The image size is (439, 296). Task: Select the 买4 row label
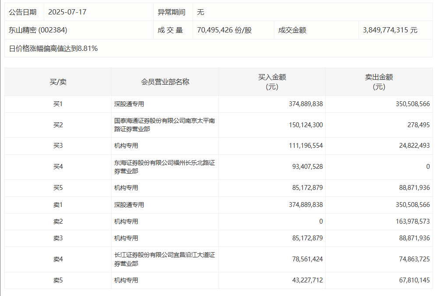[x=58, y=167]
